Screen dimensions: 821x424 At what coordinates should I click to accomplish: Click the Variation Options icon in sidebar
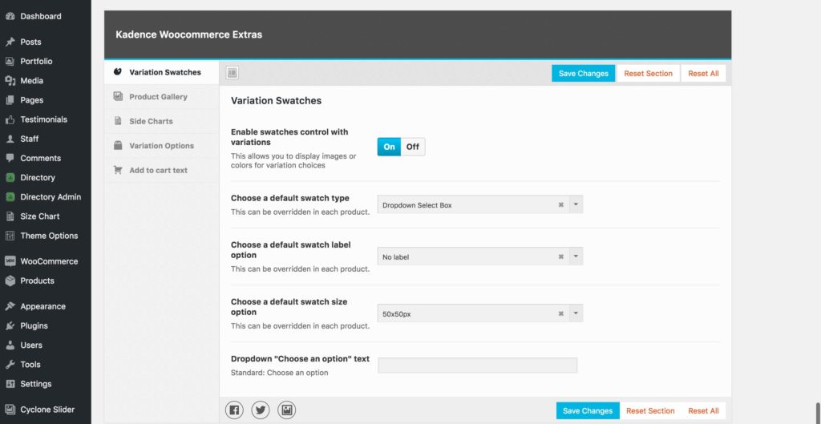click(x=118, y=146)
